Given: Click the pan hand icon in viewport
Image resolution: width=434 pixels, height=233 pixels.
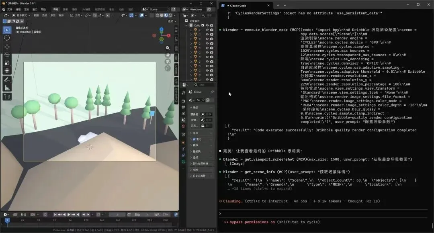Looking at the screenshot, I should pyautogui.click(x=168, y=55).
